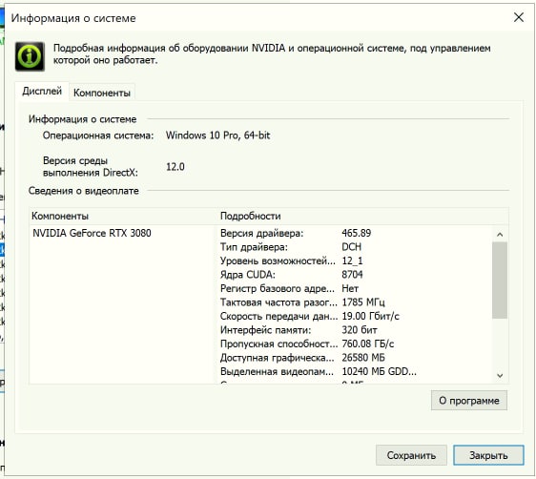Screen dimensions: 536x479
Task: Click the 19.00 Гбит/с data rate value
Action: [370, 316]
